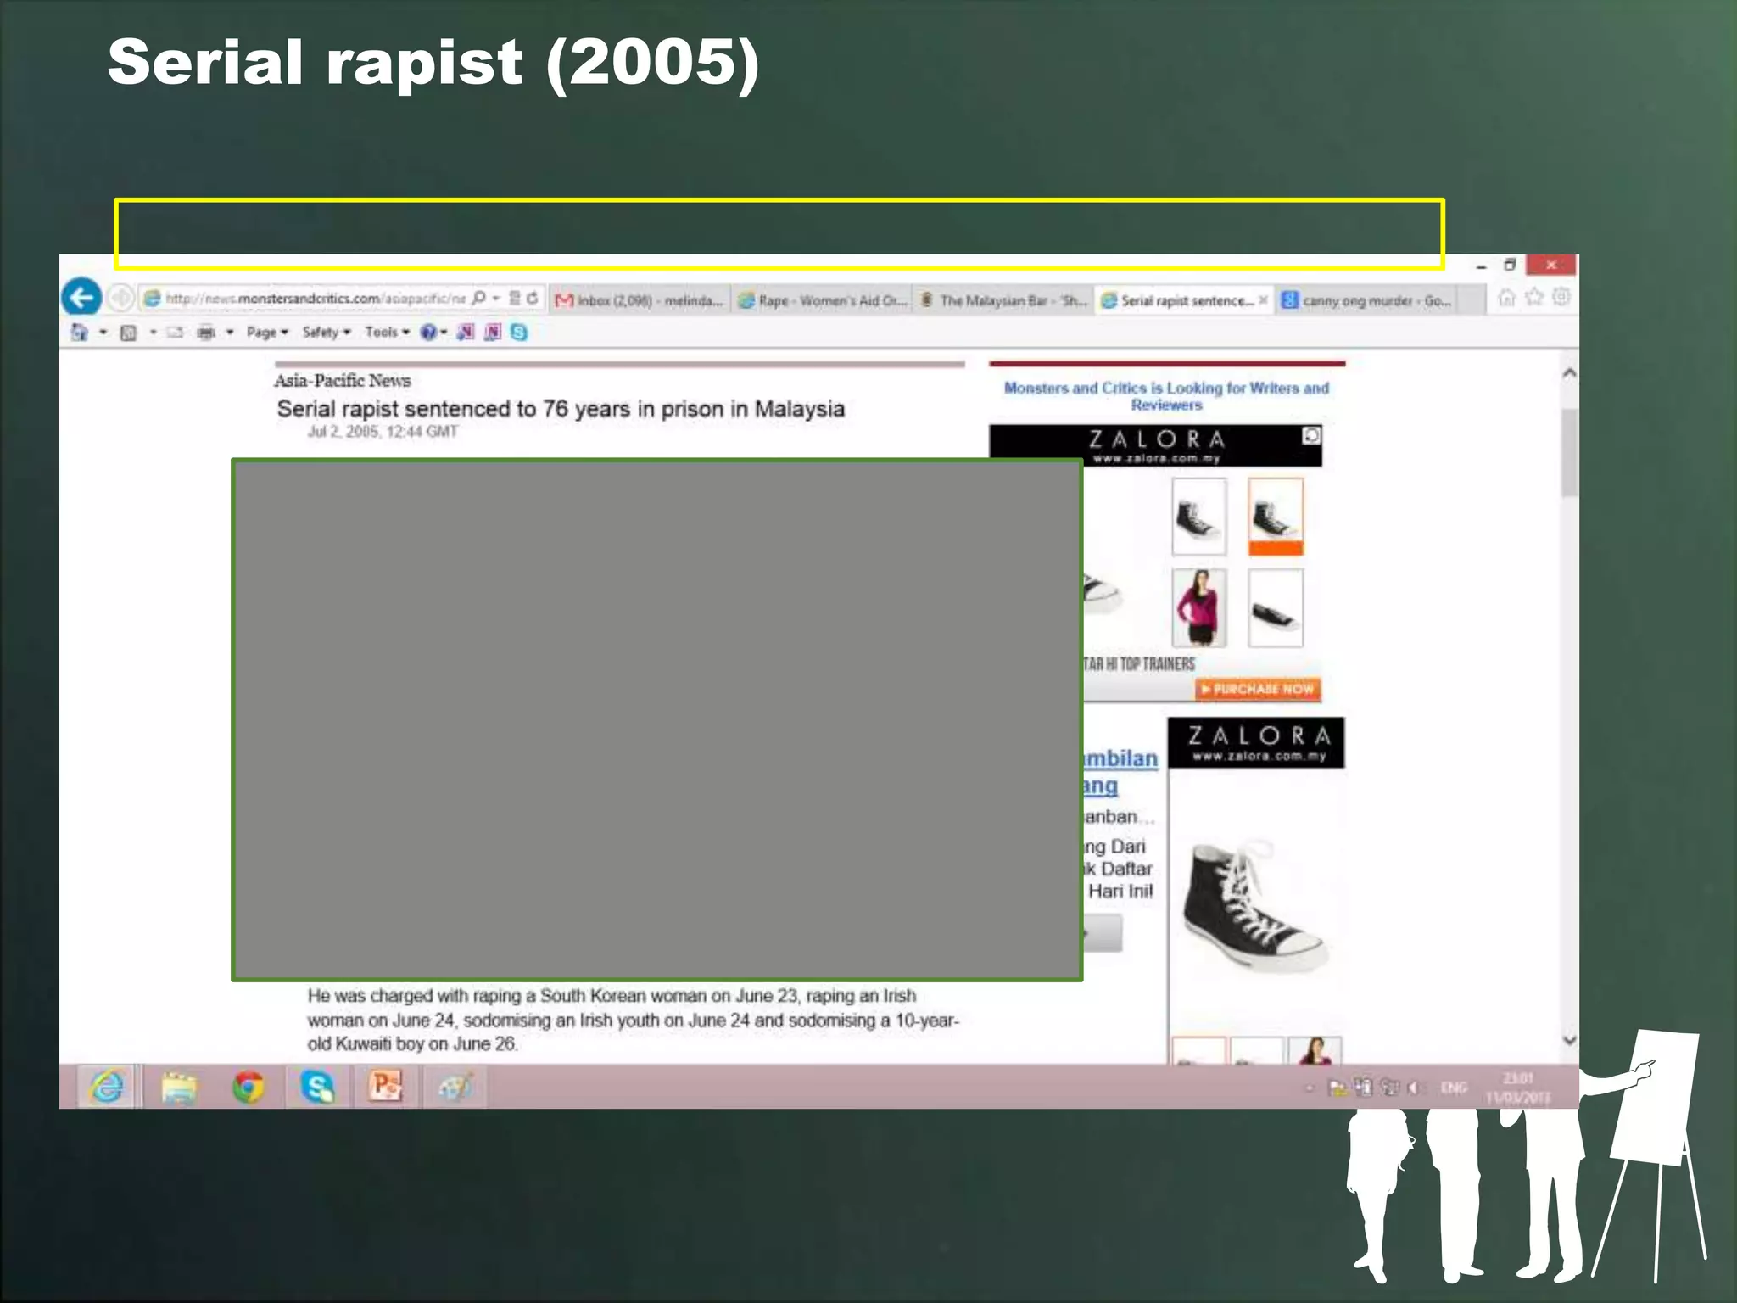
Task: Open PowerPoint from the taskbar
Action: pos(385,1087)
